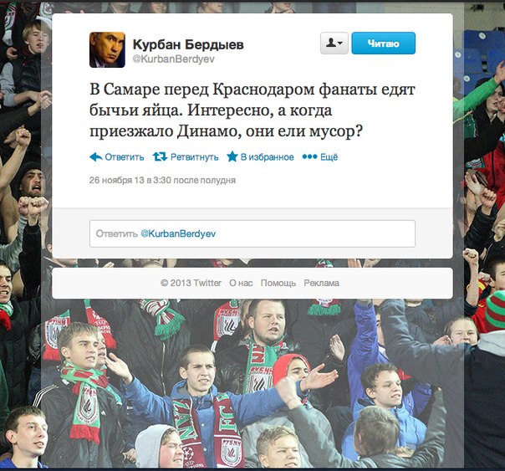The height and width of the screenshot is (471, 505).
Task: Click the @KurbanBerdyev handle under name
Action: tap(173, 59)
